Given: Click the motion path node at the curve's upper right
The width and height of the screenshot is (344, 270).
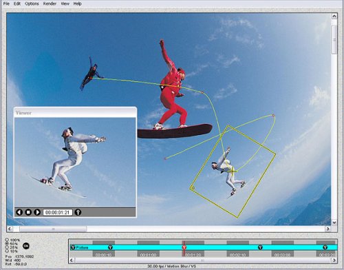Looking at the screenshot, I should point(273,115).
